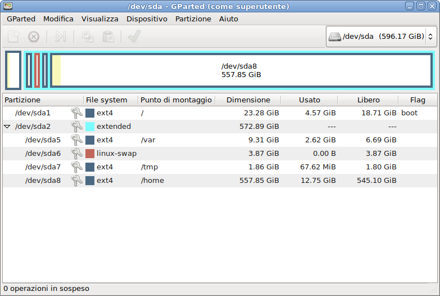The height and width of the screenshot is (296, 440).
Task: Open the Dispositivo menu
Action: click(x=147, y=19)
